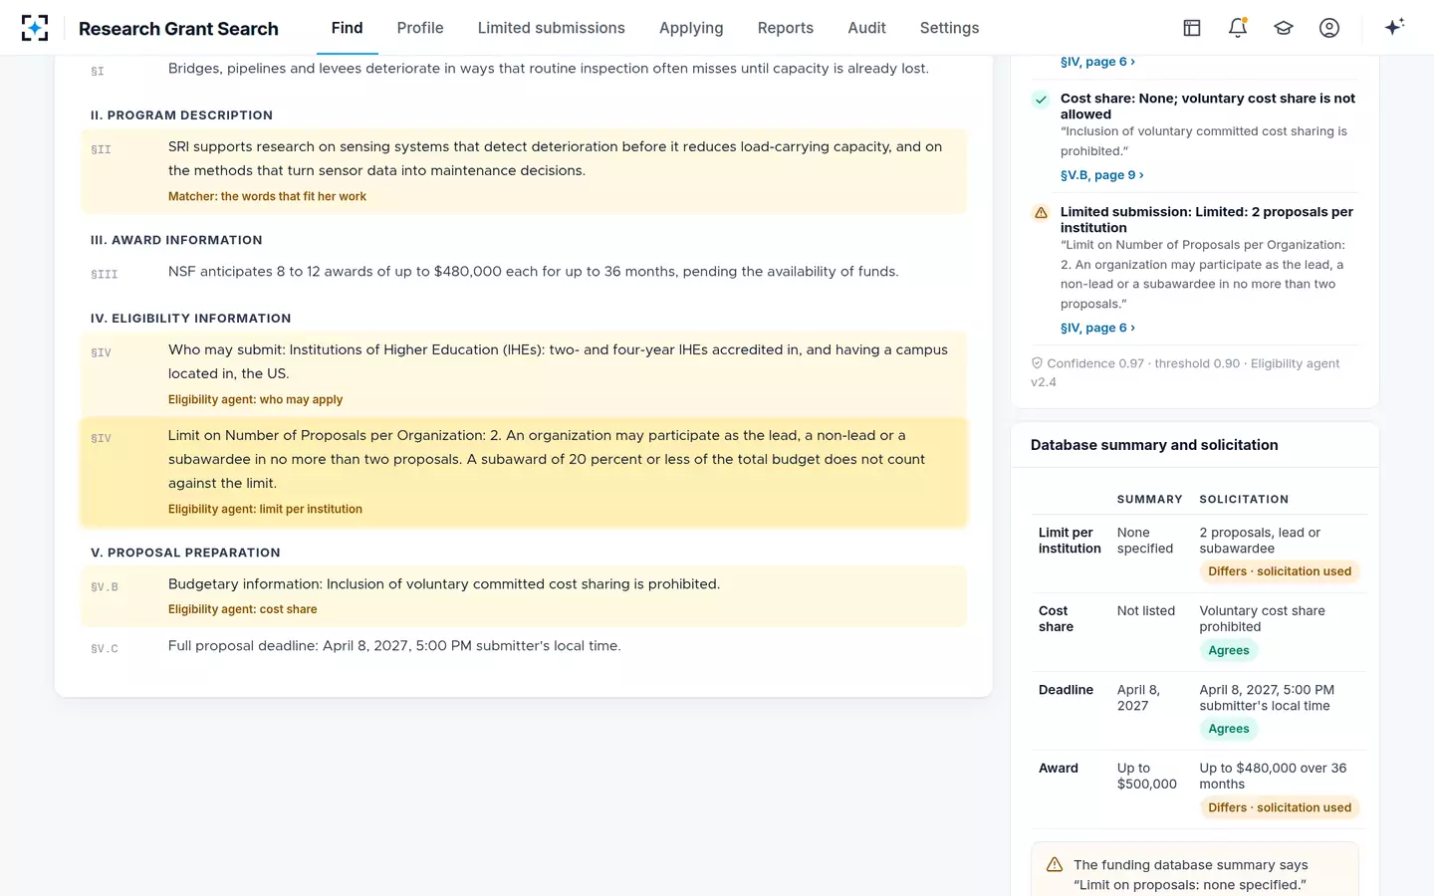Image resolution: width=1434 pixels, height=896 pixels.
Task: Select the 'Who may submit' eligibility passage
Action: click(524, 374)
